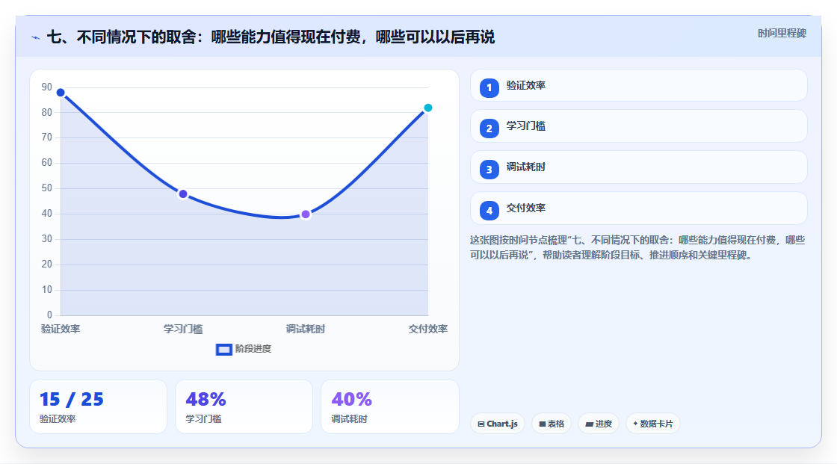The width and height of the screenshot is (837, 464).
Task: Click the 交付效率 cyan data point
Action: (428, 108)
